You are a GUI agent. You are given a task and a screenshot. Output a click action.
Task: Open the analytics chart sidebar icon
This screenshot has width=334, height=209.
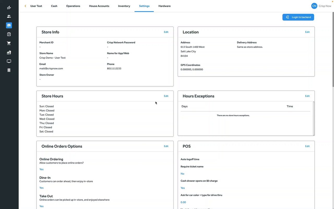point(9,8)
